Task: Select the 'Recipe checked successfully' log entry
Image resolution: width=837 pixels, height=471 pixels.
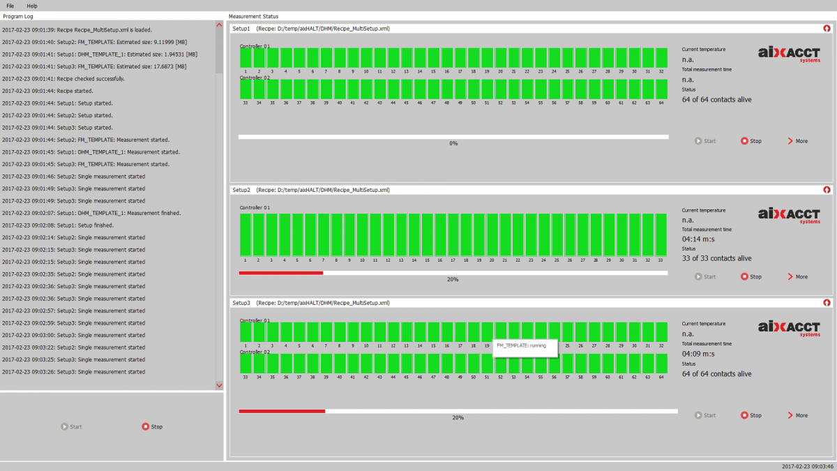Action: click(x=63, y=79)
